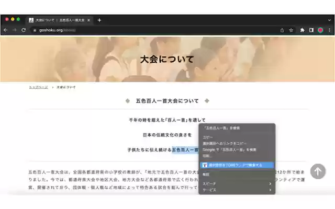Open a new tab with plus button
The image size is (335, 209).
[x=99, y=20]
